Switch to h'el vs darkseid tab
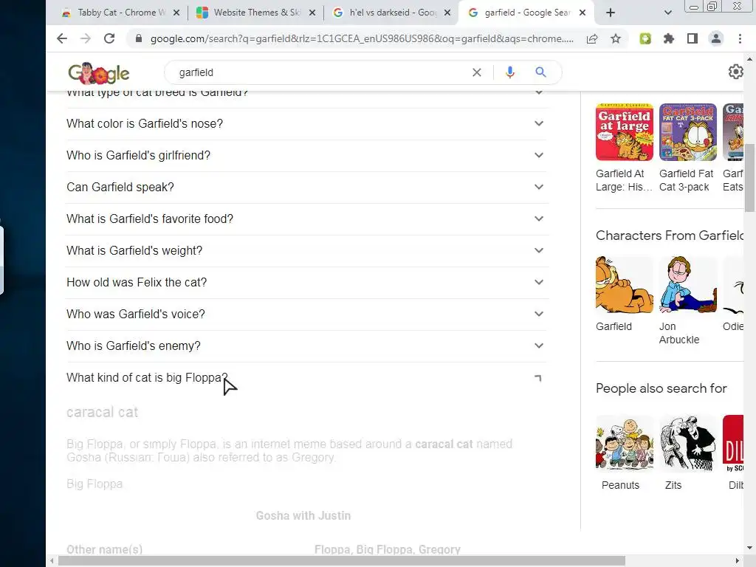Viewport: 756px width, 567px height. 391,13
